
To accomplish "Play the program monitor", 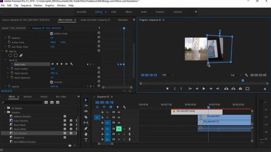I will tap(204, 89).
